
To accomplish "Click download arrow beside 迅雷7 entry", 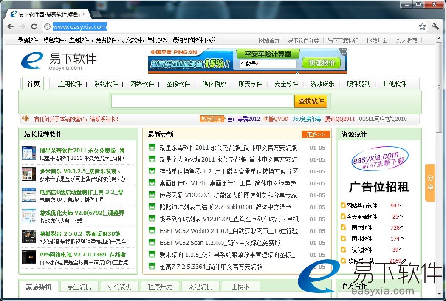I will coord(152,267).
